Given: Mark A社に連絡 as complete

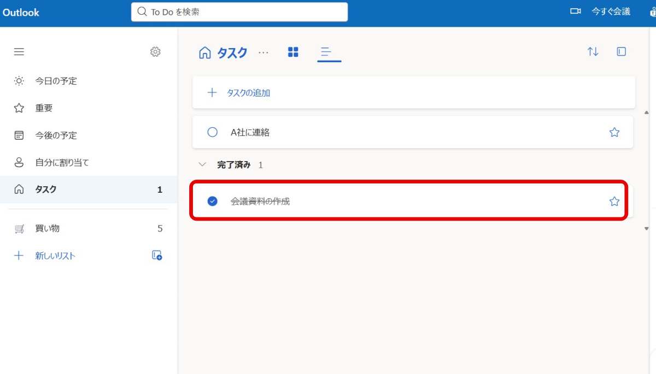Looking at the screenshot, I should [x=212, y=132].
